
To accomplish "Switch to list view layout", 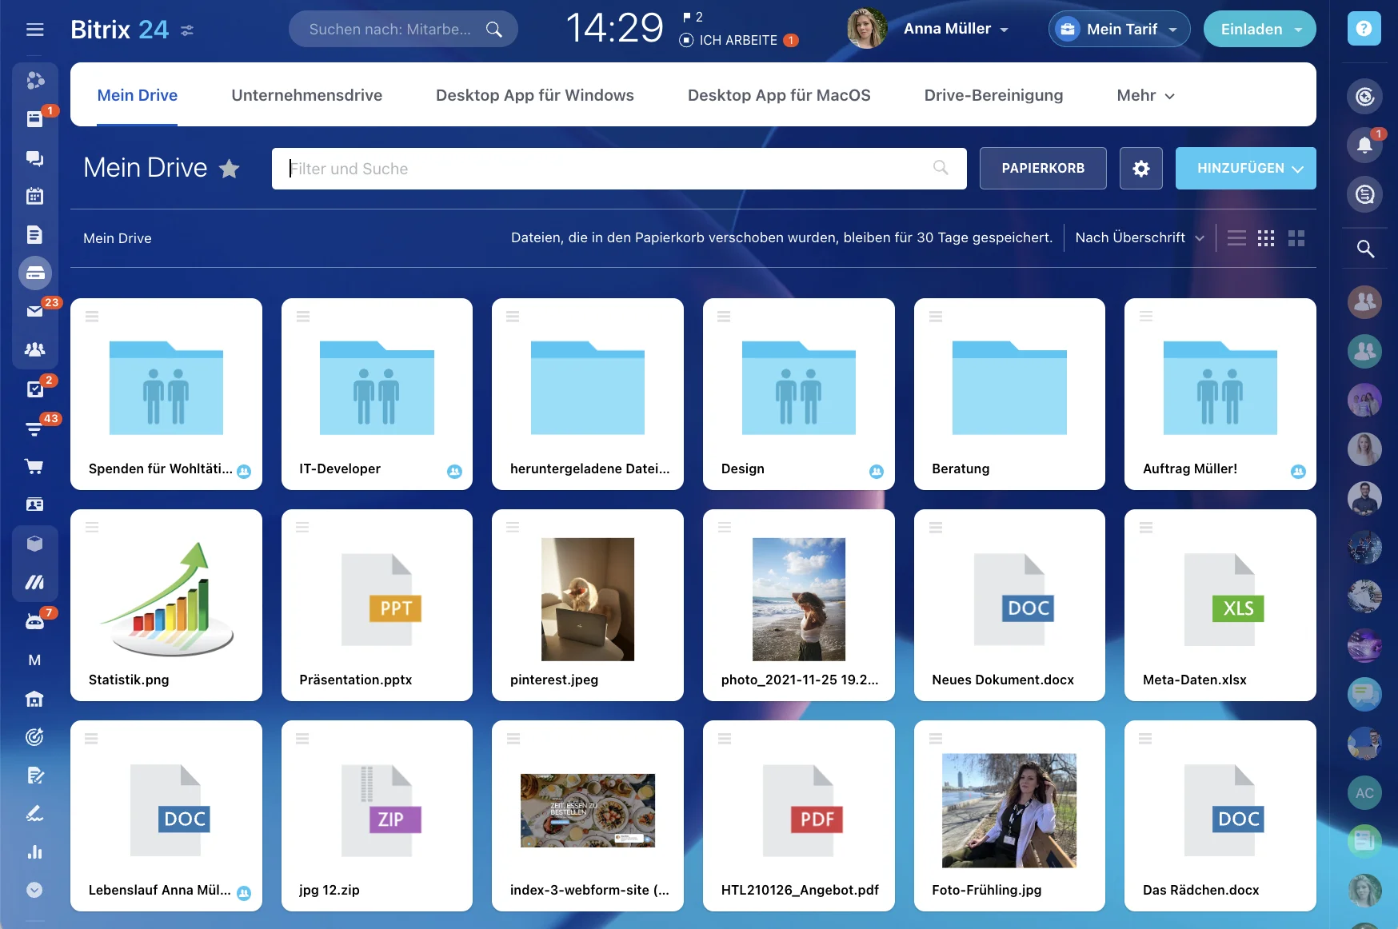I will pos(1236,237).
